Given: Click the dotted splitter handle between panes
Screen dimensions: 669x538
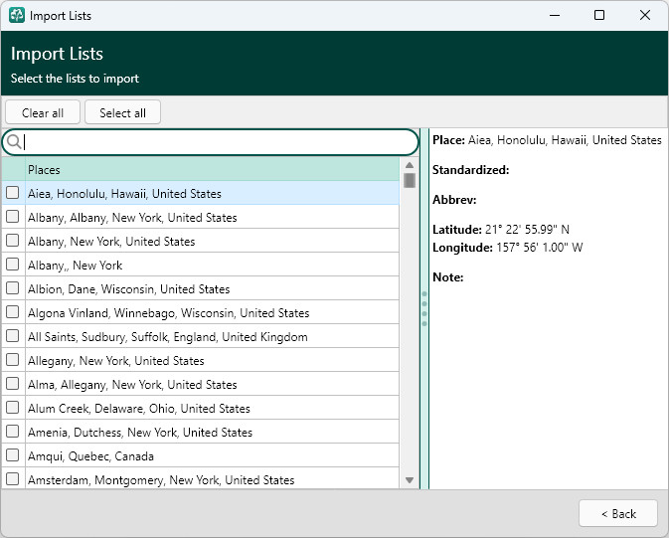Looking at the screenshot, I should [424, 308].
